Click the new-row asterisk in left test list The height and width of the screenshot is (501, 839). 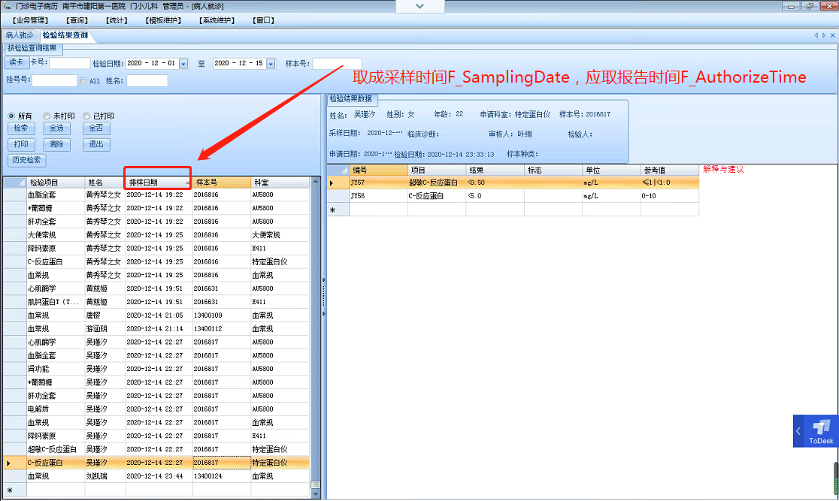pyautogui.click(x=10, y=490)
